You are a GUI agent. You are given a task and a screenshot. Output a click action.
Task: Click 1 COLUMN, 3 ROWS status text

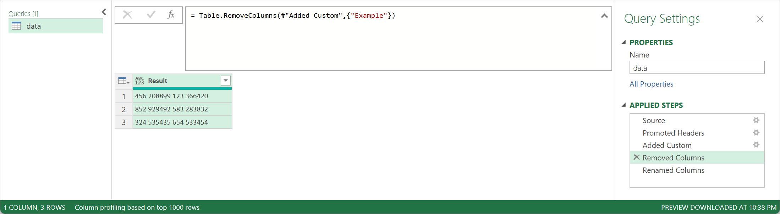tap(35, 208)
